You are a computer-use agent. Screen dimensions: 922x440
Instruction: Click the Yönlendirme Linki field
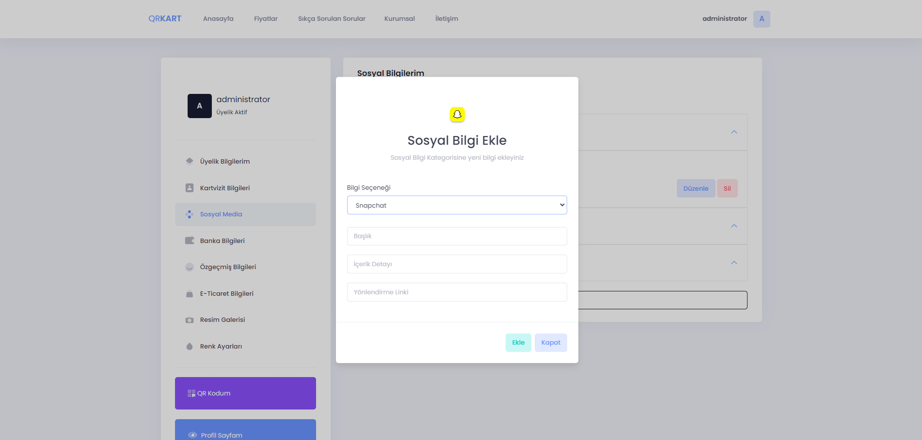pyautogui.click(x=457, y=292)
